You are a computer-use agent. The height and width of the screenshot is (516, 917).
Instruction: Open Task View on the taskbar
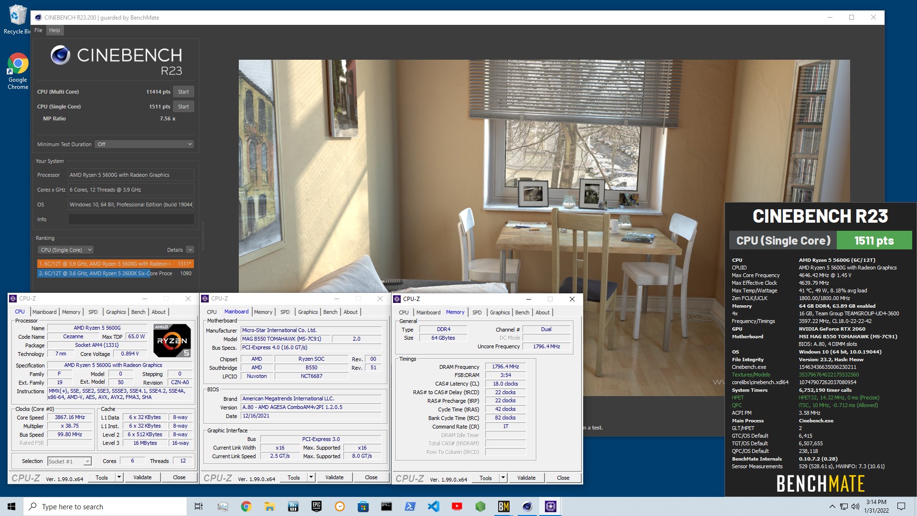(199, 506)
